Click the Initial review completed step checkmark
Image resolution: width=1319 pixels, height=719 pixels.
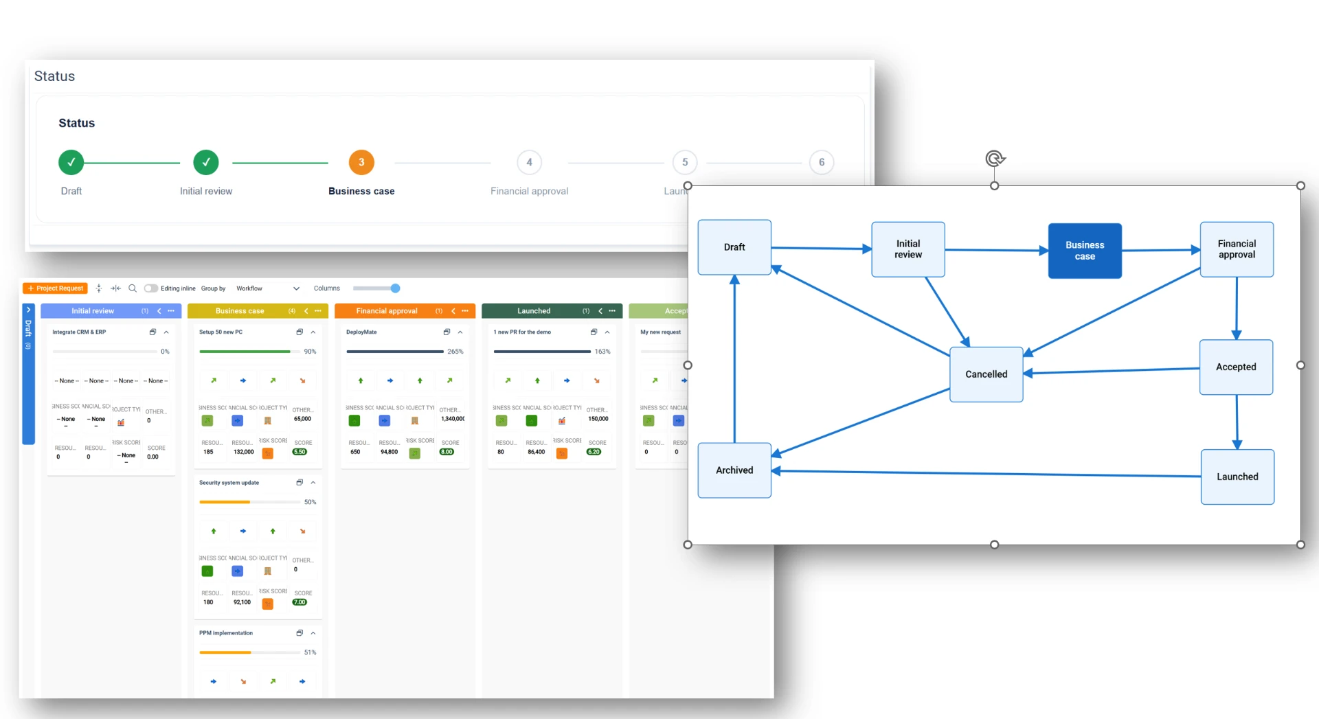(206, 162)
